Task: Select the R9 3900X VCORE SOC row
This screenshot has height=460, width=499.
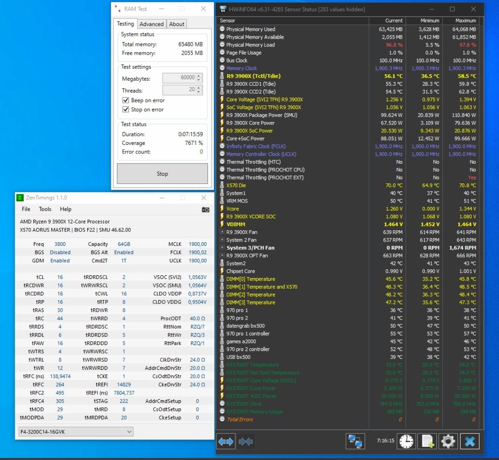Action: pos(348,216)
